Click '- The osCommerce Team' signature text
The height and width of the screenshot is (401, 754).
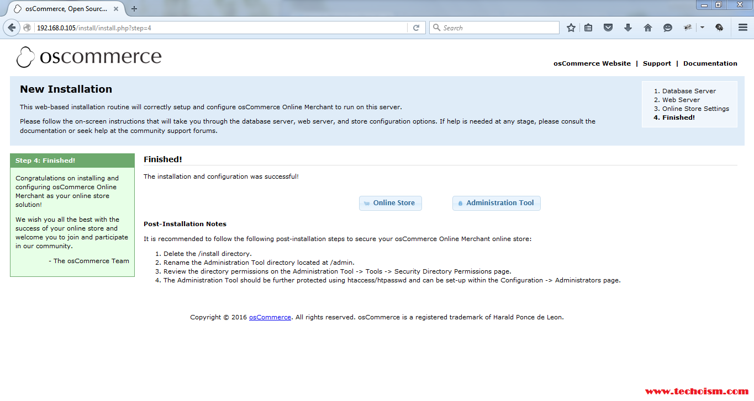[89, 261]
